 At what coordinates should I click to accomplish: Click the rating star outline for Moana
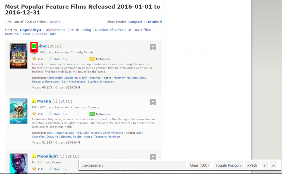51,114
